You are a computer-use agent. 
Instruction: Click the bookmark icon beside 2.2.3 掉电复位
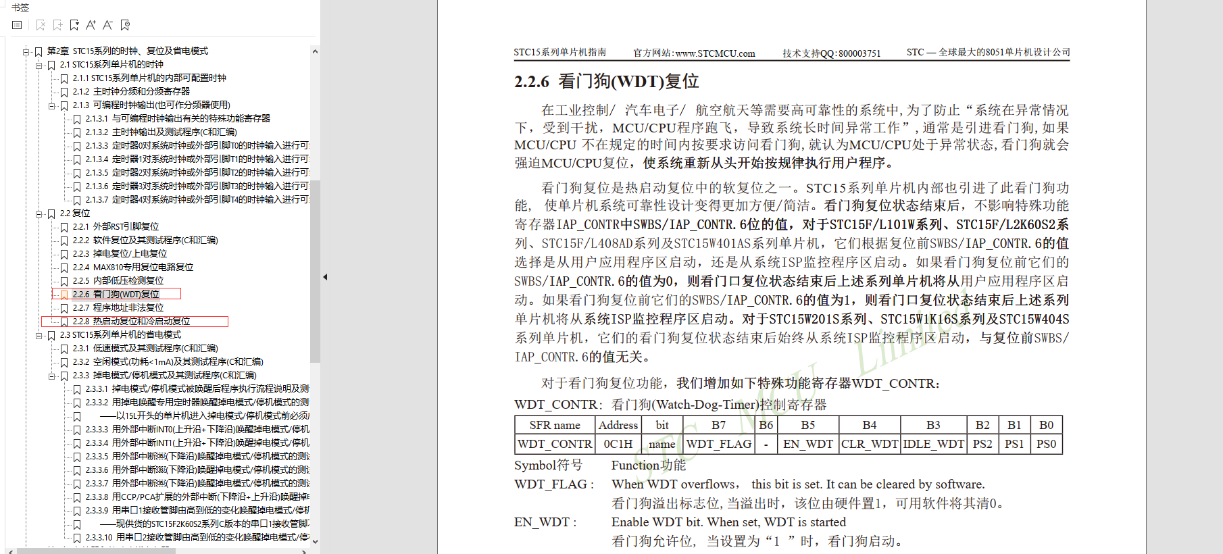pos(64,254)
